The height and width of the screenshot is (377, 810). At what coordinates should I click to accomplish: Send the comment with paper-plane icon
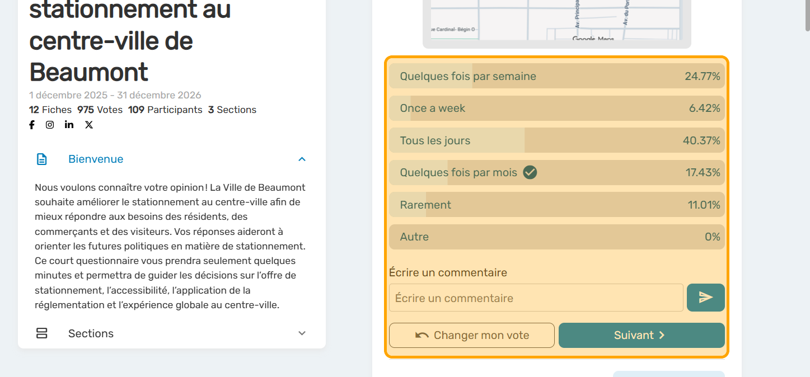(x=705, y=298)
